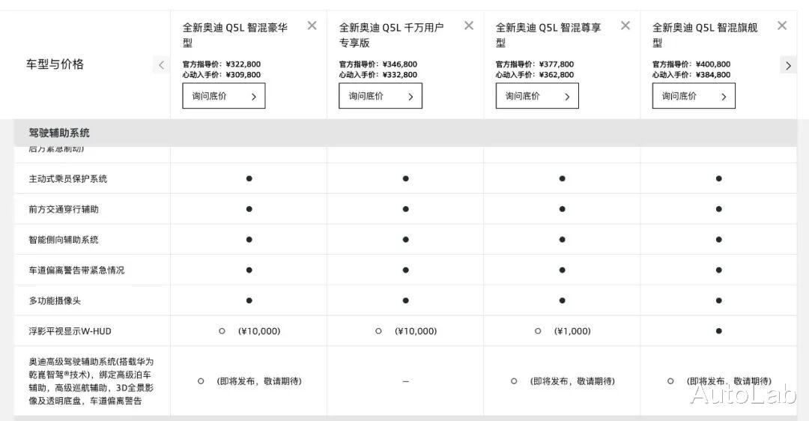Screen dimensions: 809x421
Task: Select the 驾驶辅助系统 section header
Action: (x=405, y=133)
